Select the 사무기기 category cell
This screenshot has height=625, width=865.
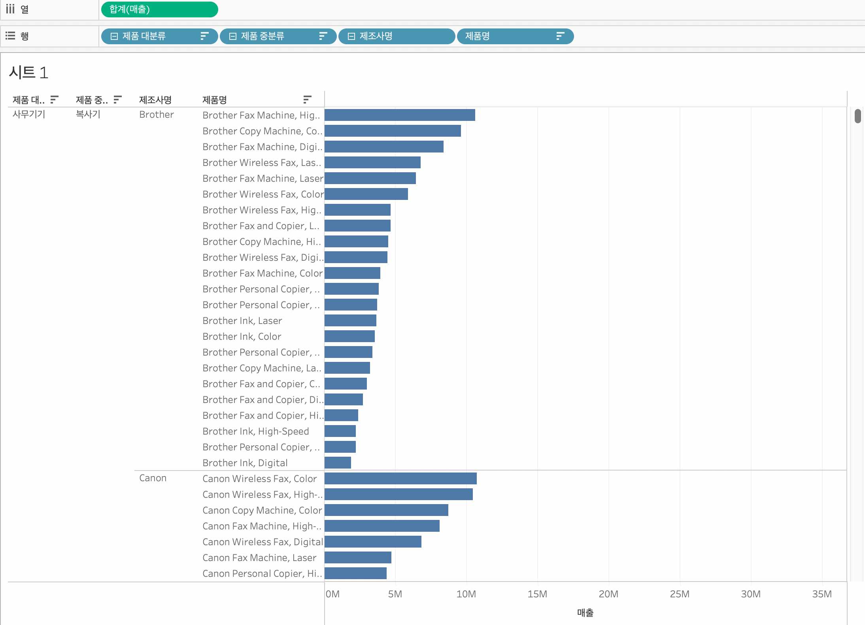[x=29, y=115]
